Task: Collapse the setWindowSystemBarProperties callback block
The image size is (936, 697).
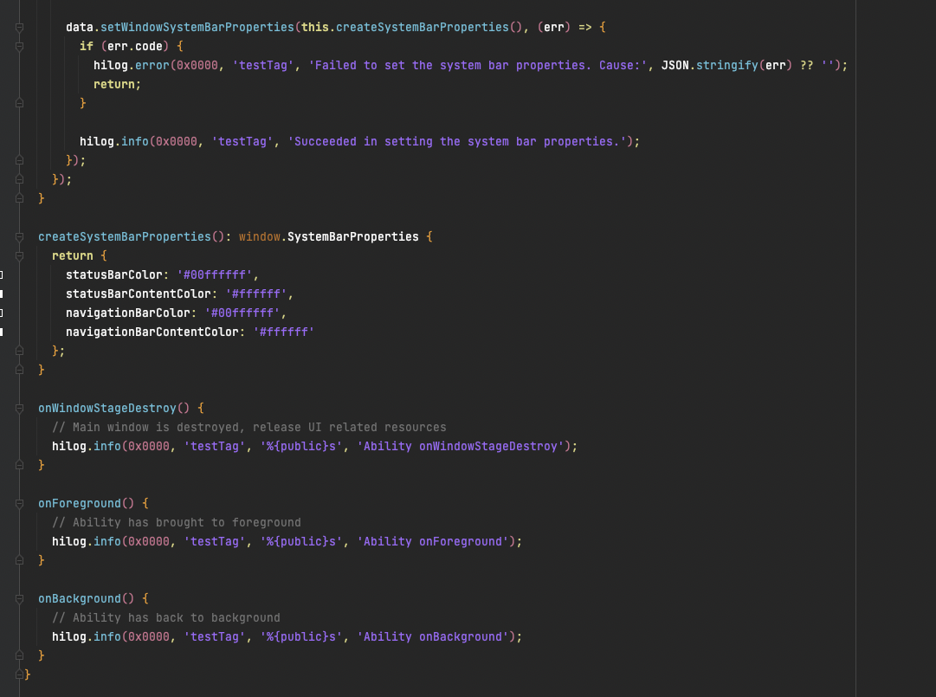Action: [x=19, y=27]
